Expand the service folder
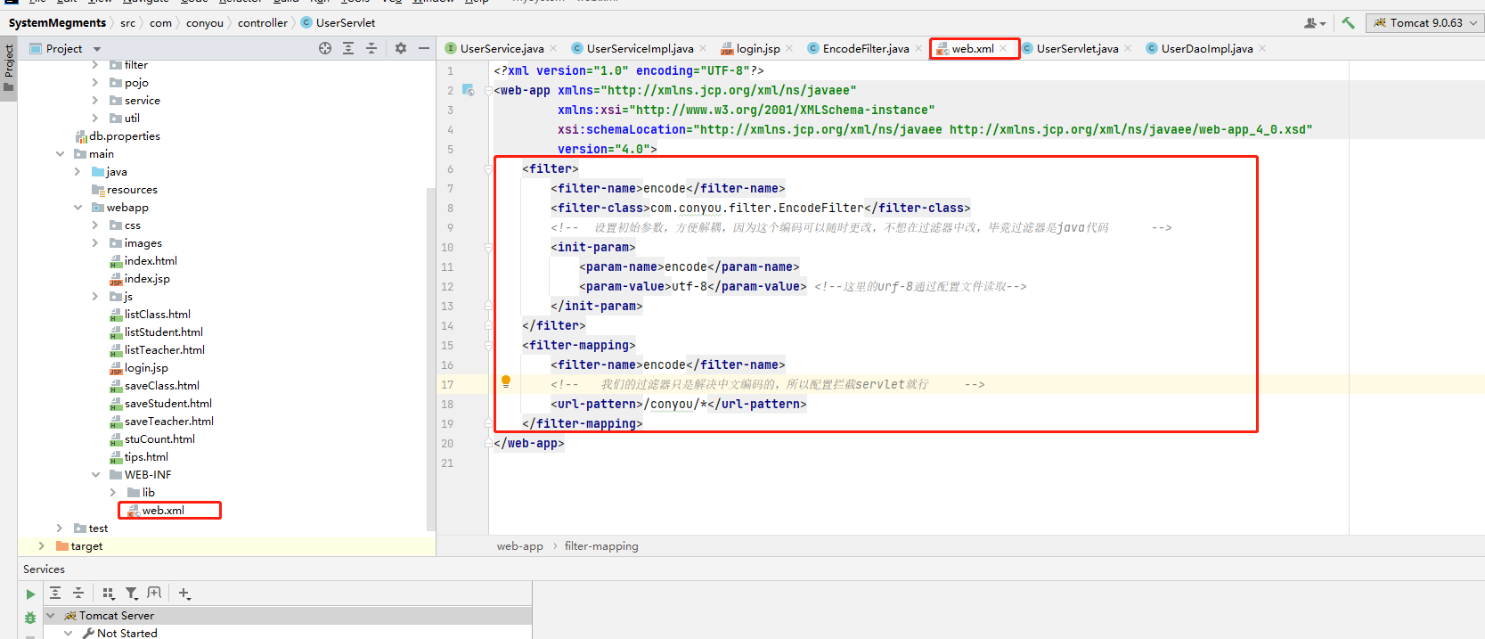Screen dimensions: 1485x639 [95, 101]
